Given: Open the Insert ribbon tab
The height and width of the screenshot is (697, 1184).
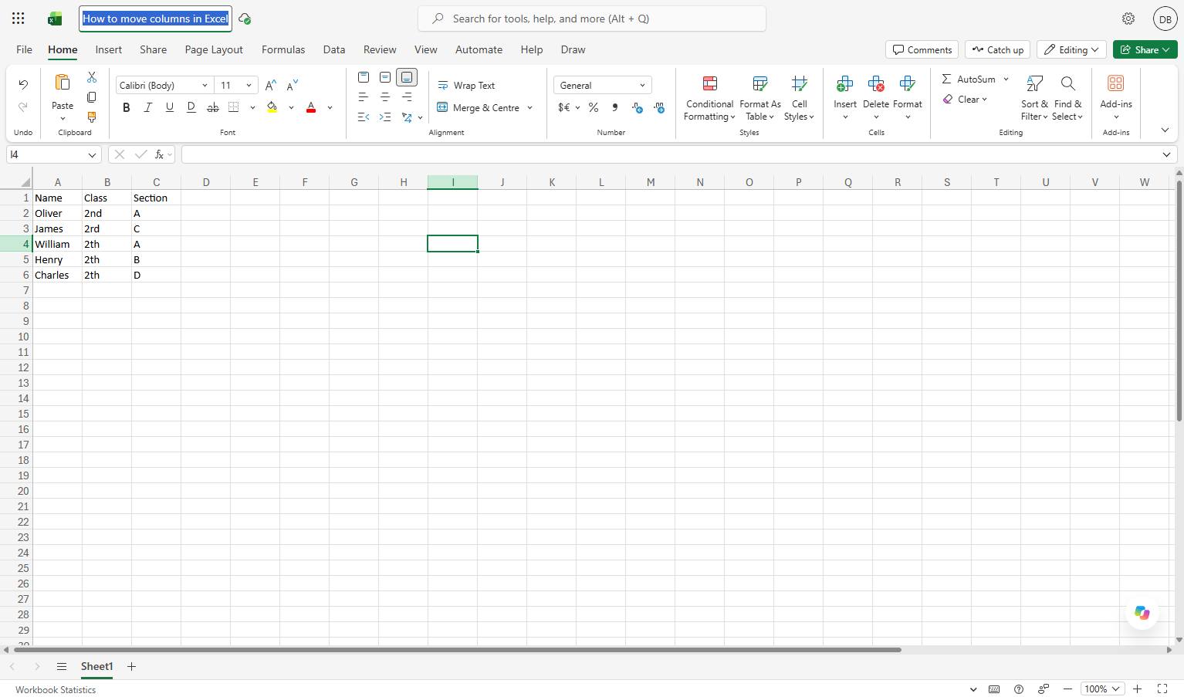Looking at the screenshot, I should (109, 49).
